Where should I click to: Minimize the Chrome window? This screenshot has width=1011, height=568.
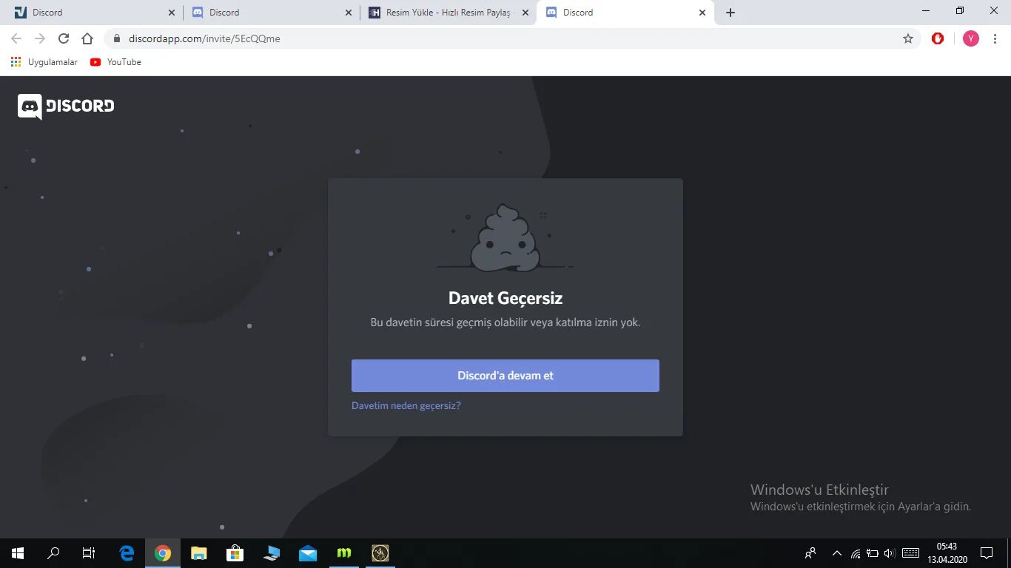(x=926, y=11)
